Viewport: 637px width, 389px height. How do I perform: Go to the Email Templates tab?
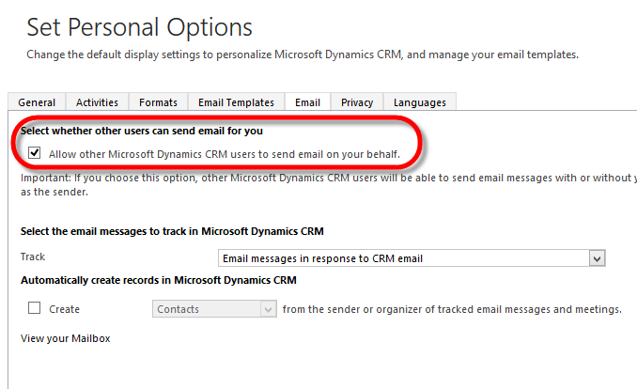[236, 102]
